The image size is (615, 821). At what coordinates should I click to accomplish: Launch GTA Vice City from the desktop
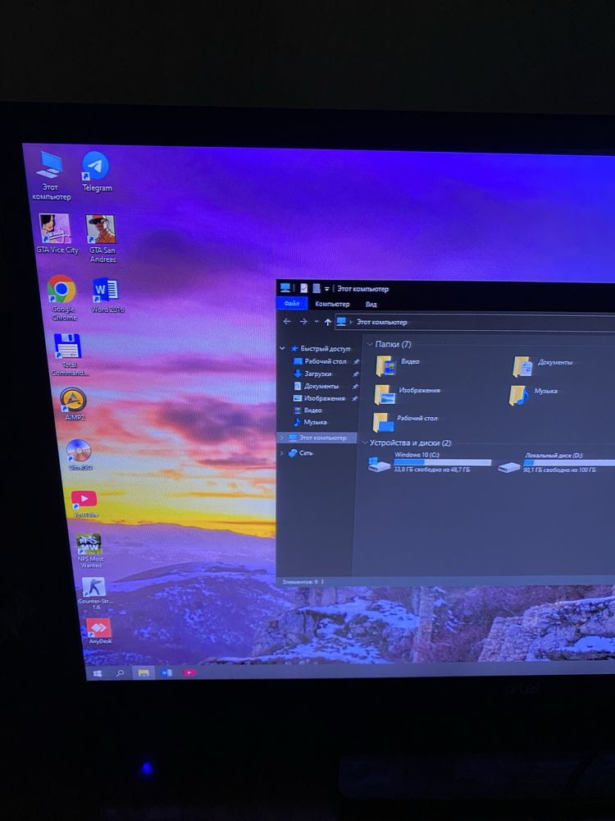click(x=57, y=235)
